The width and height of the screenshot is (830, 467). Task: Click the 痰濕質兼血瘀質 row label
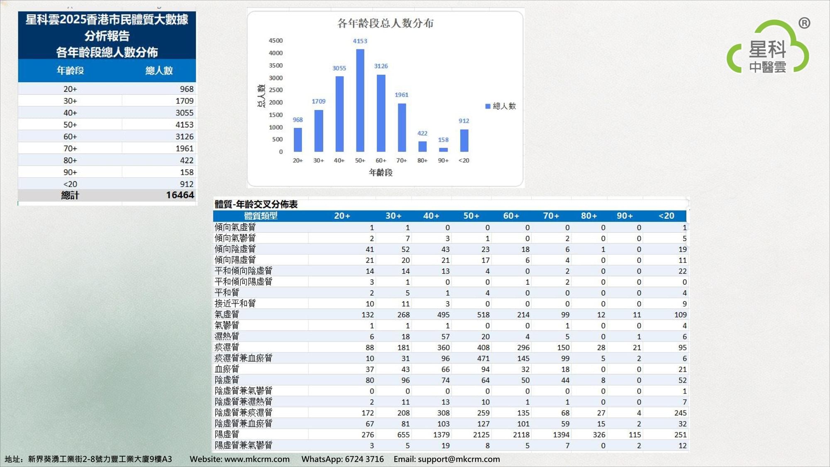tap(243, 358)
